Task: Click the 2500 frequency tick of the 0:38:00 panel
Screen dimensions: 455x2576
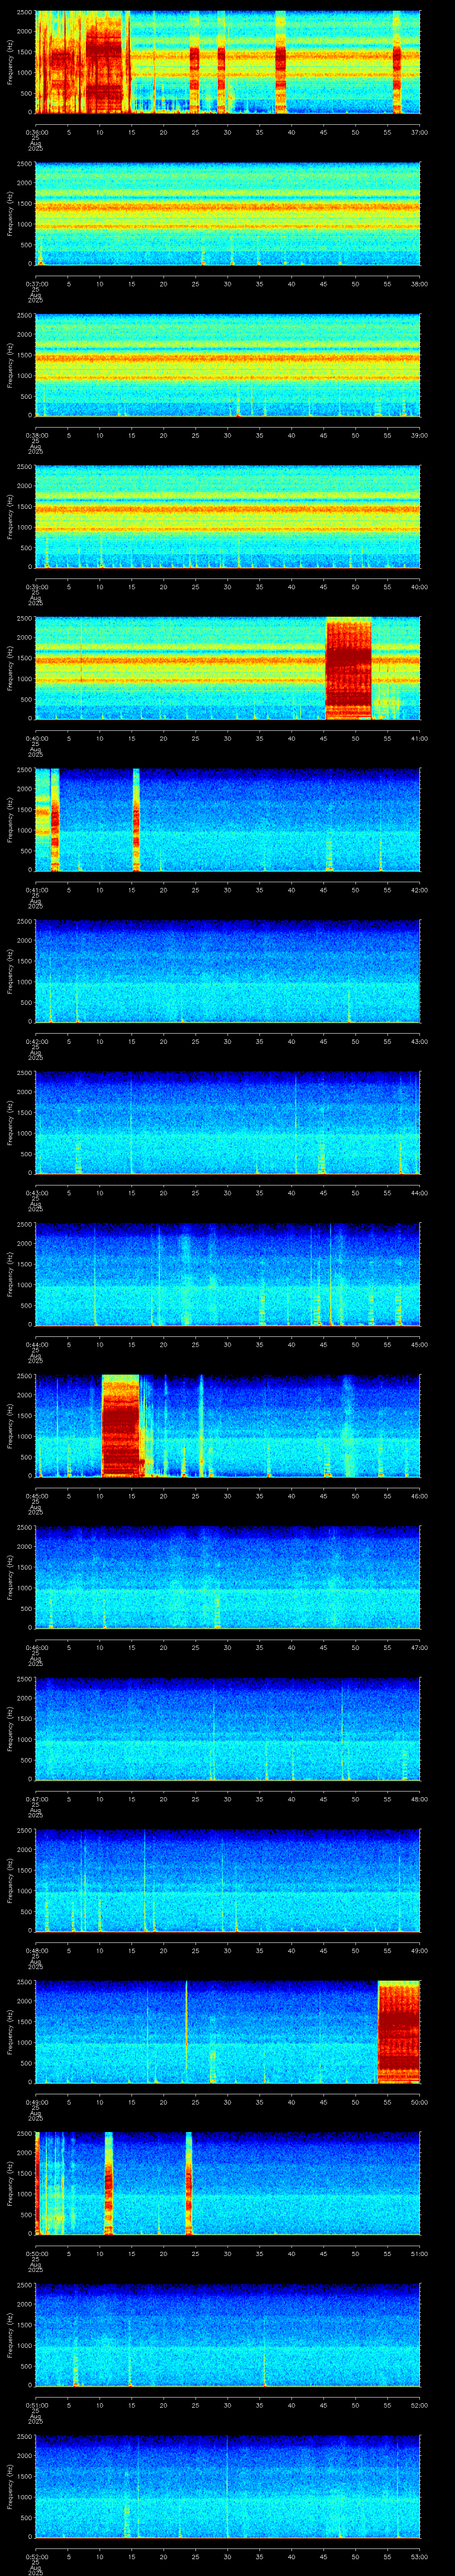Action: [23, 316]
